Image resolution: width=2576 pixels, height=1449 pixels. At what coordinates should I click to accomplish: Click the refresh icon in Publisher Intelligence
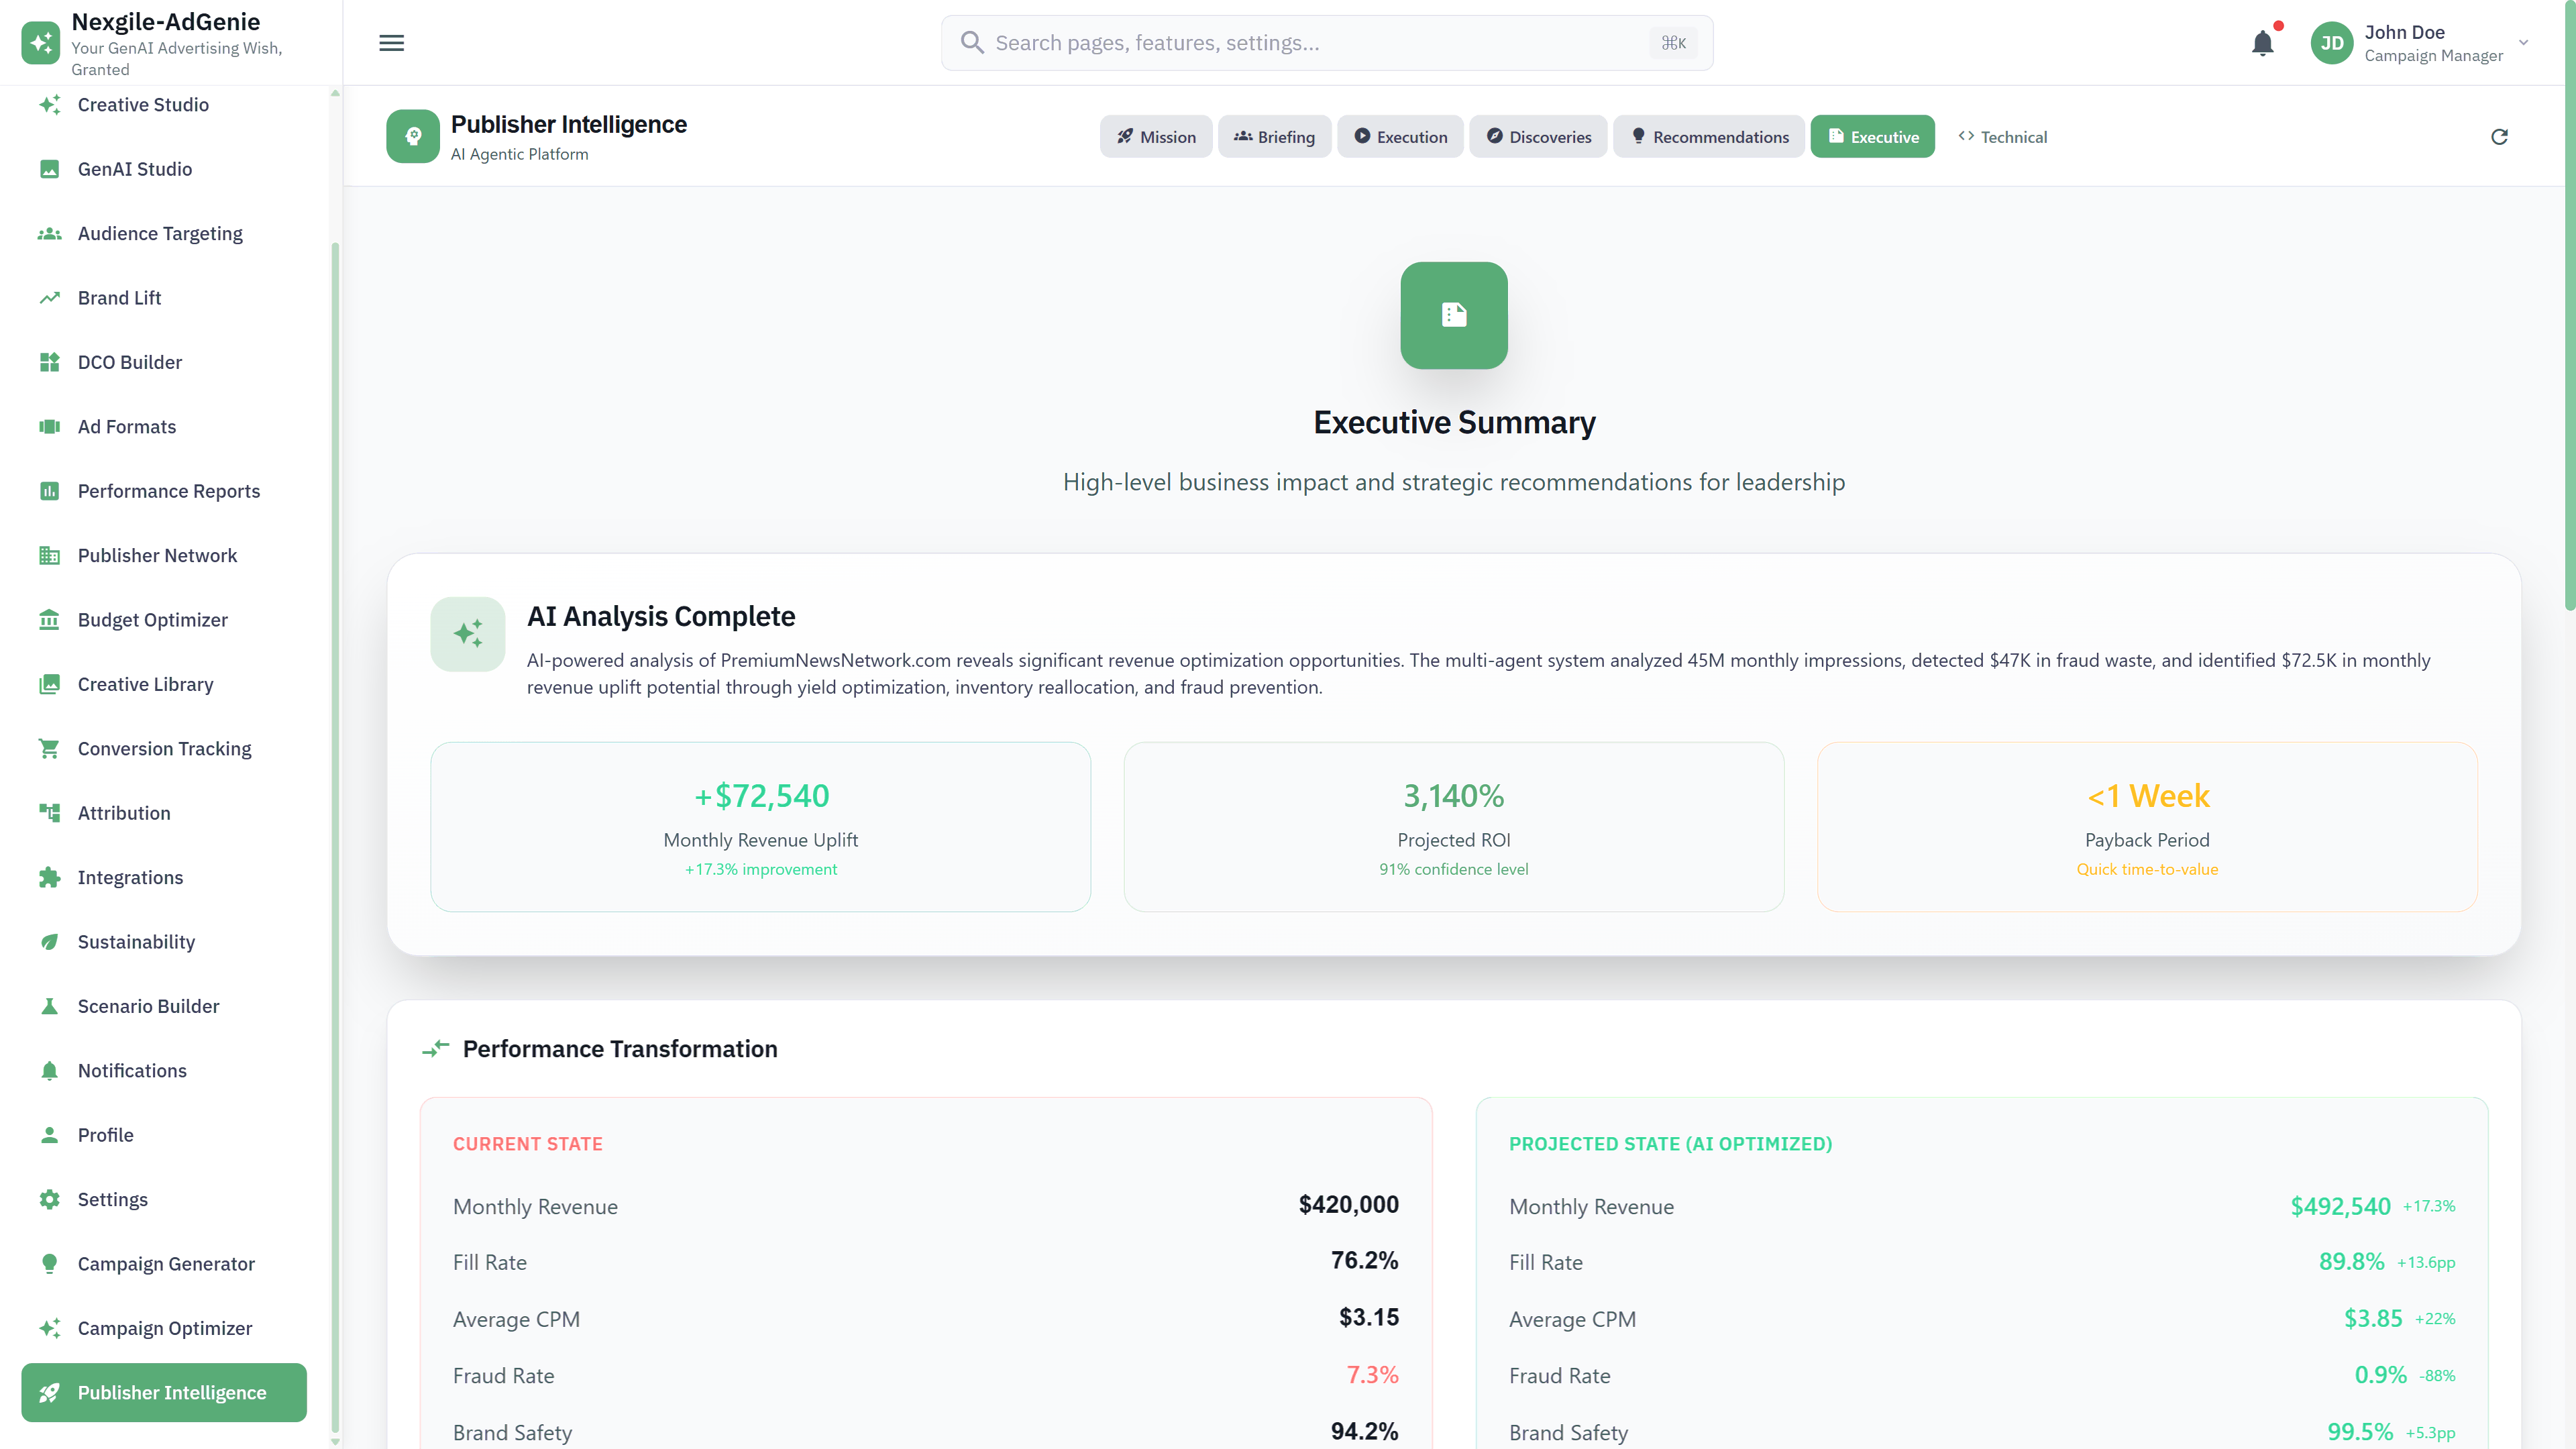click(2499, 137)
